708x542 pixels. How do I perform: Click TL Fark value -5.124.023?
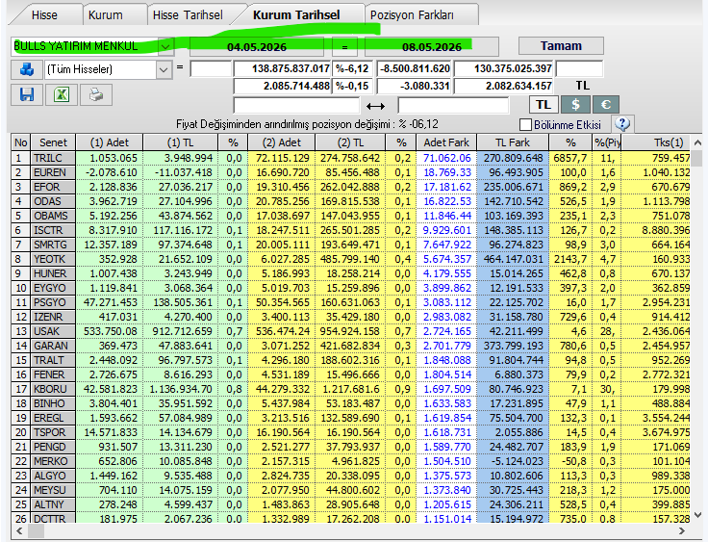[x=513, y=461]
